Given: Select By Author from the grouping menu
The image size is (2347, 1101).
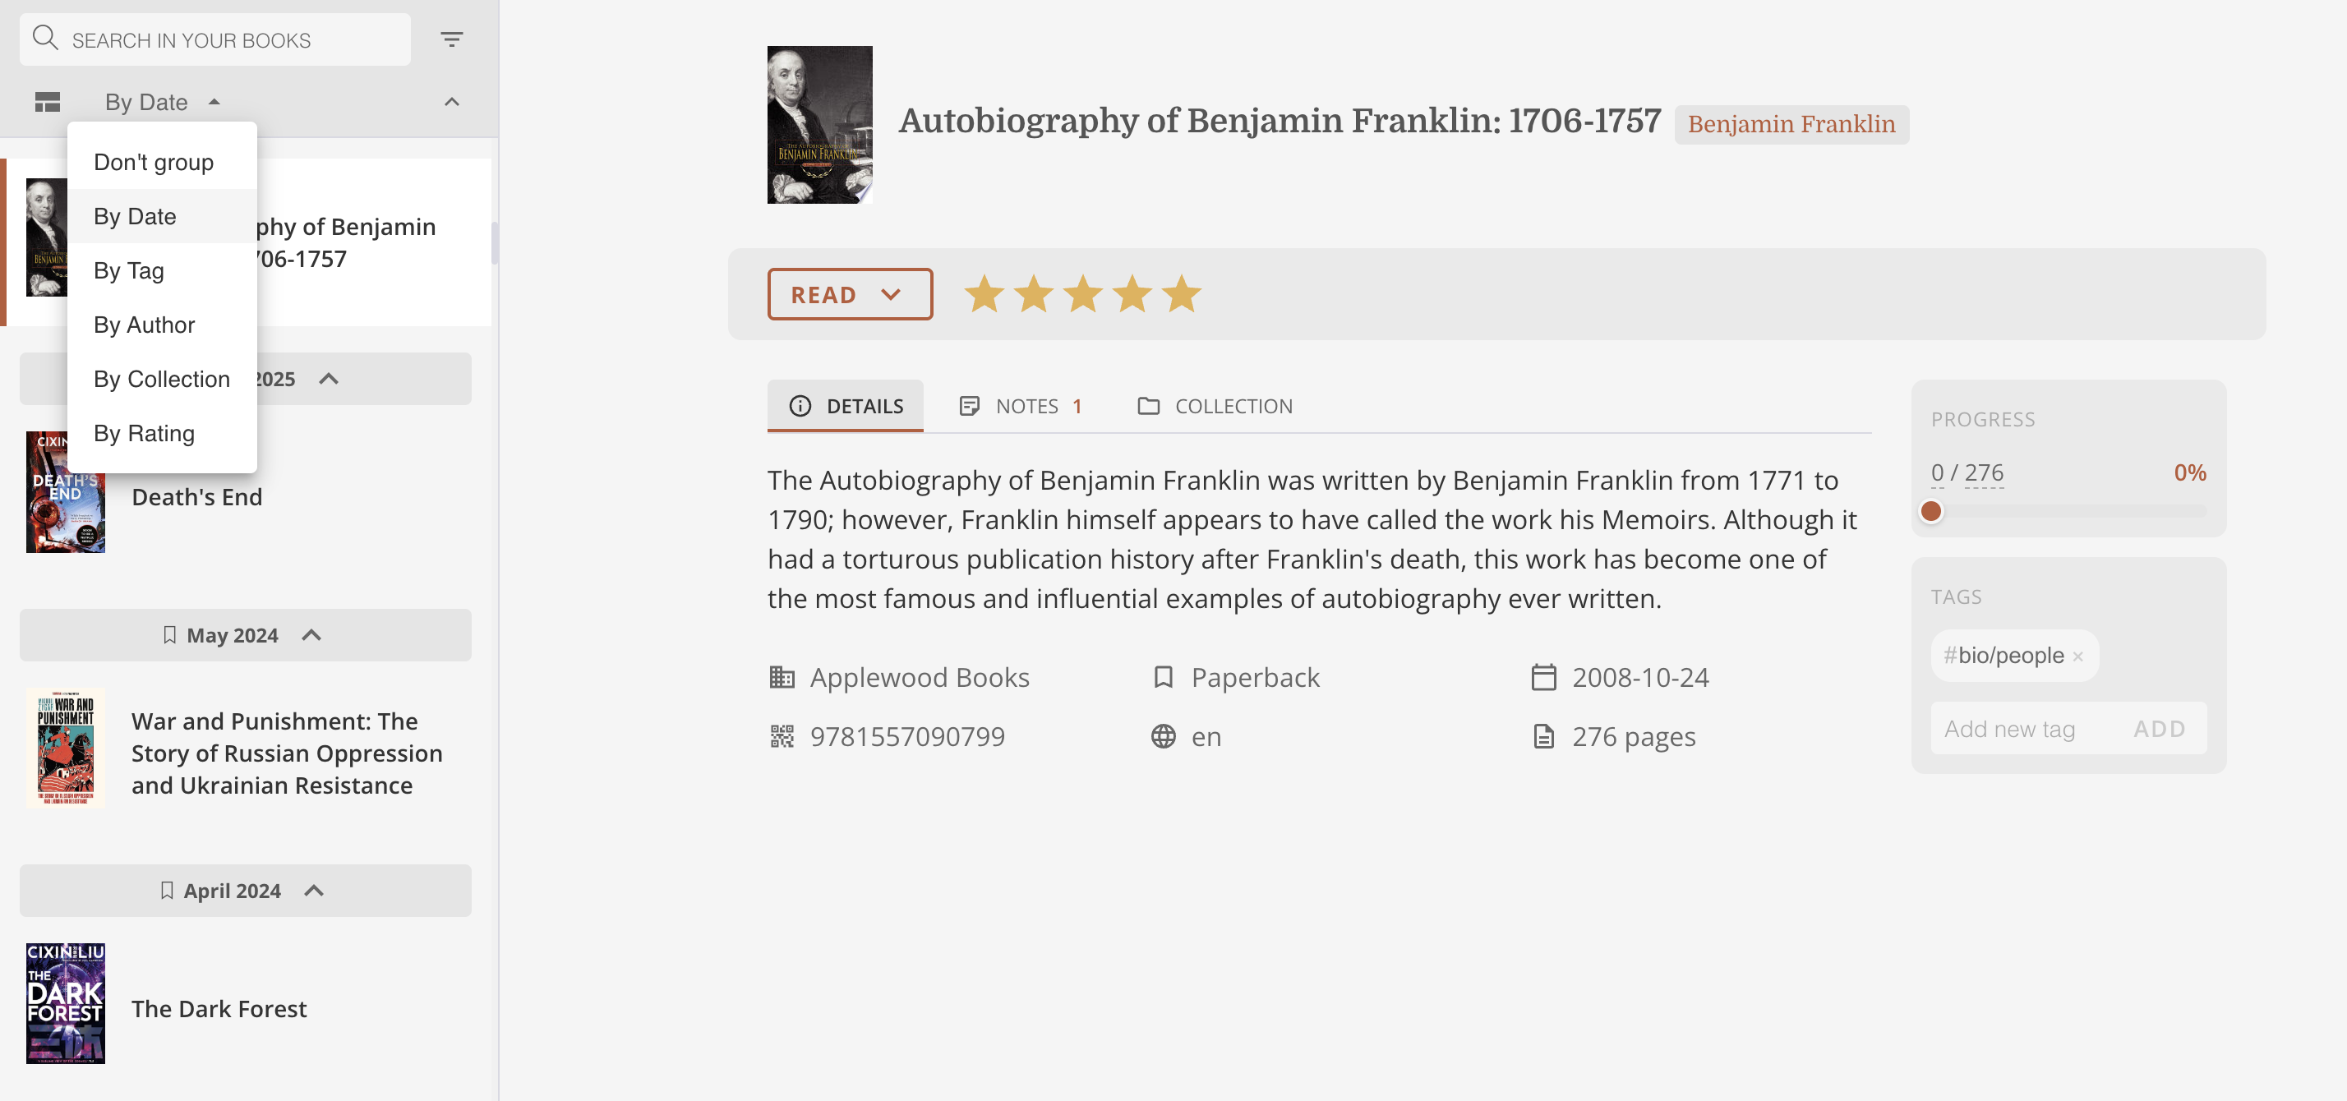Looking at the screenshot, I should (144, 325).
